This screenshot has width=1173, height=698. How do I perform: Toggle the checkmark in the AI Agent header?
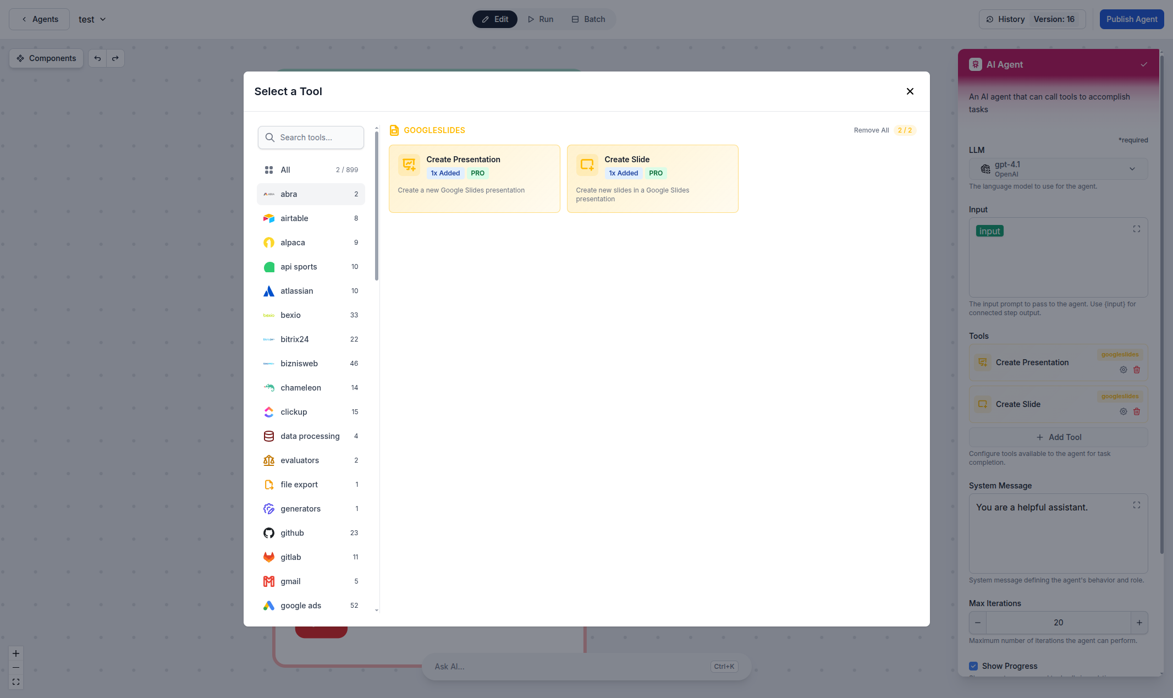point(1144,64)
